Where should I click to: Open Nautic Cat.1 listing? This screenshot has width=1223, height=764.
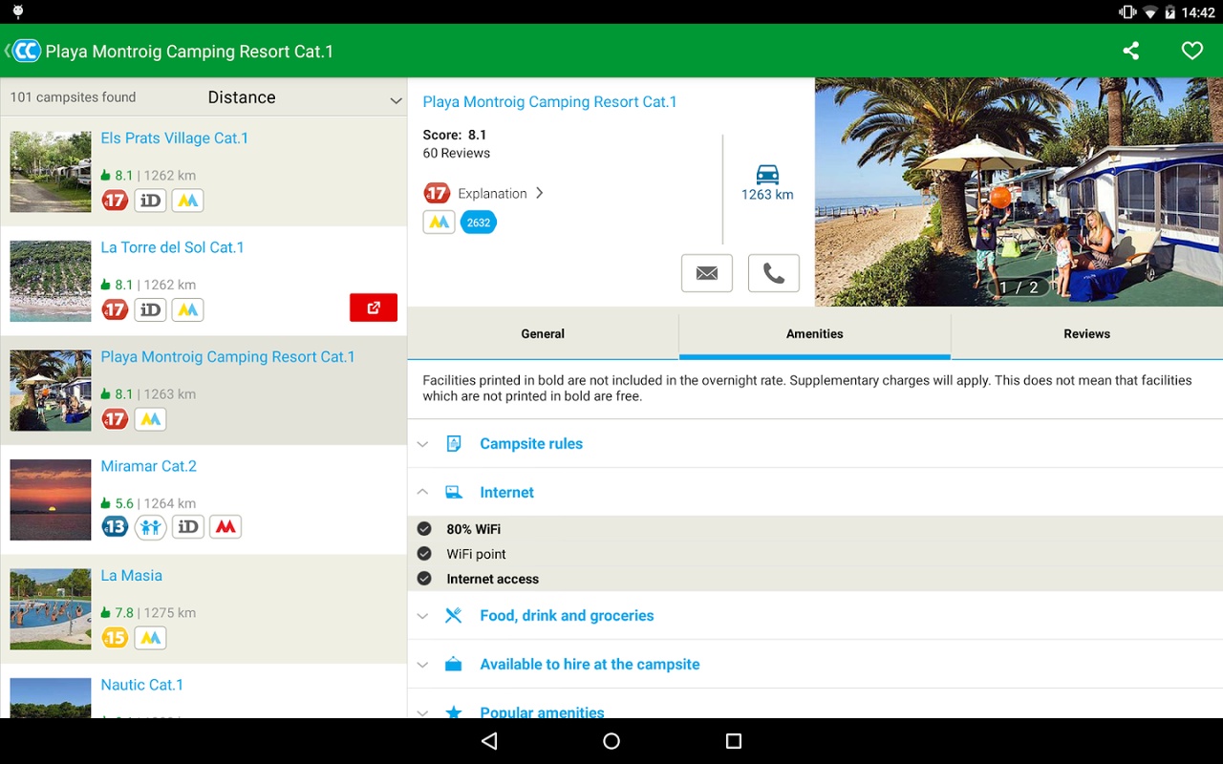[204, 691]
